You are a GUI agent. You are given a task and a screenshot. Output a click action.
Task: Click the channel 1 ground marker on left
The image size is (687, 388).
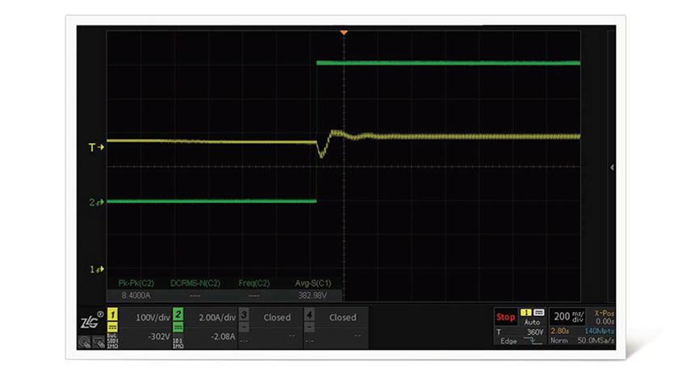97,269
